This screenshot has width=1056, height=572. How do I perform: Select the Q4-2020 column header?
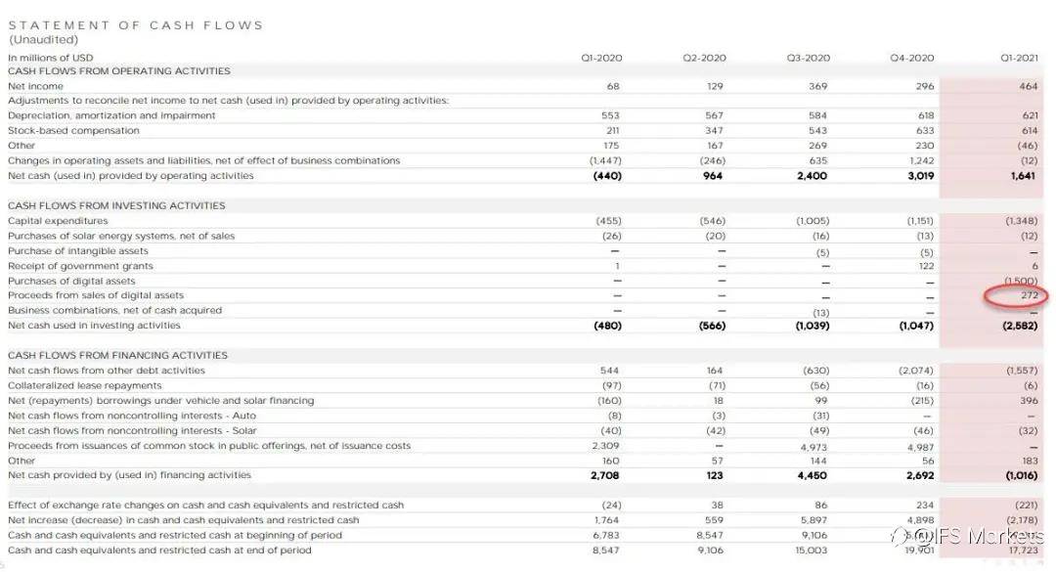pyautogui.click(x=912, y=58)
